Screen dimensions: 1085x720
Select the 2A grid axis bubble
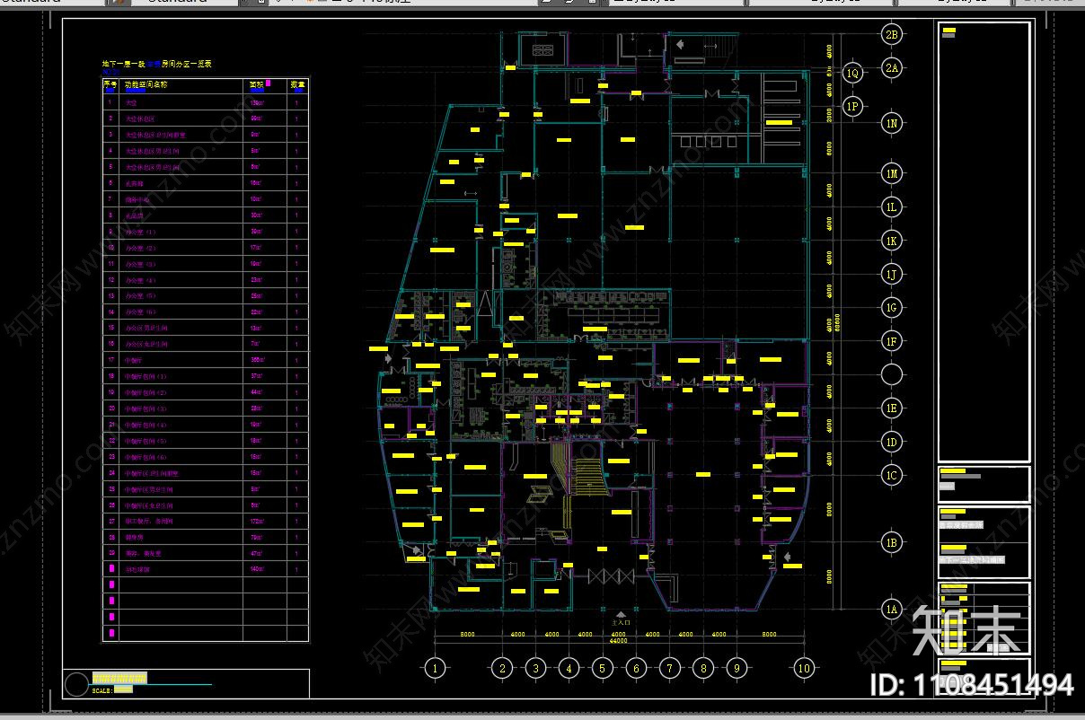point(892,67)
